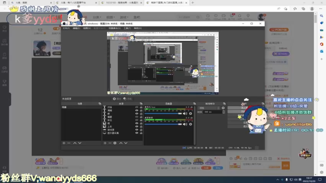The image size is (326, 183).
Task: Show hidden system tray icons
Action: coord(278,179)
